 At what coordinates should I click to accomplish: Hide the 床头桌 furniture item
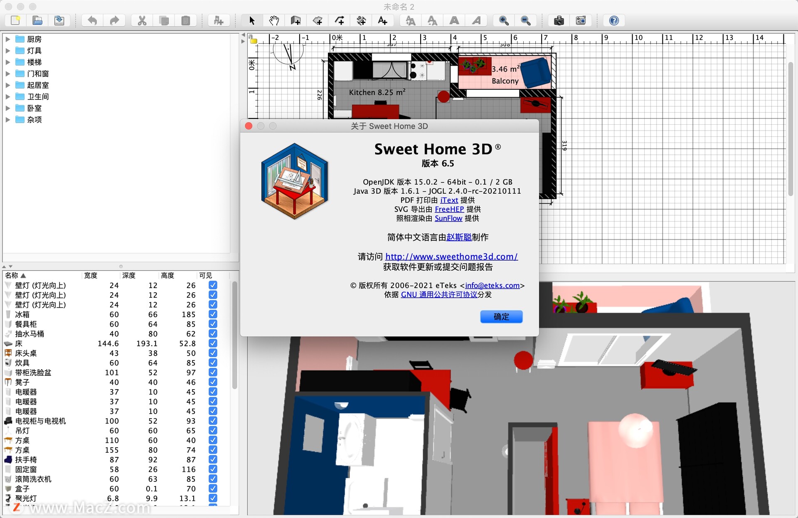213,353
